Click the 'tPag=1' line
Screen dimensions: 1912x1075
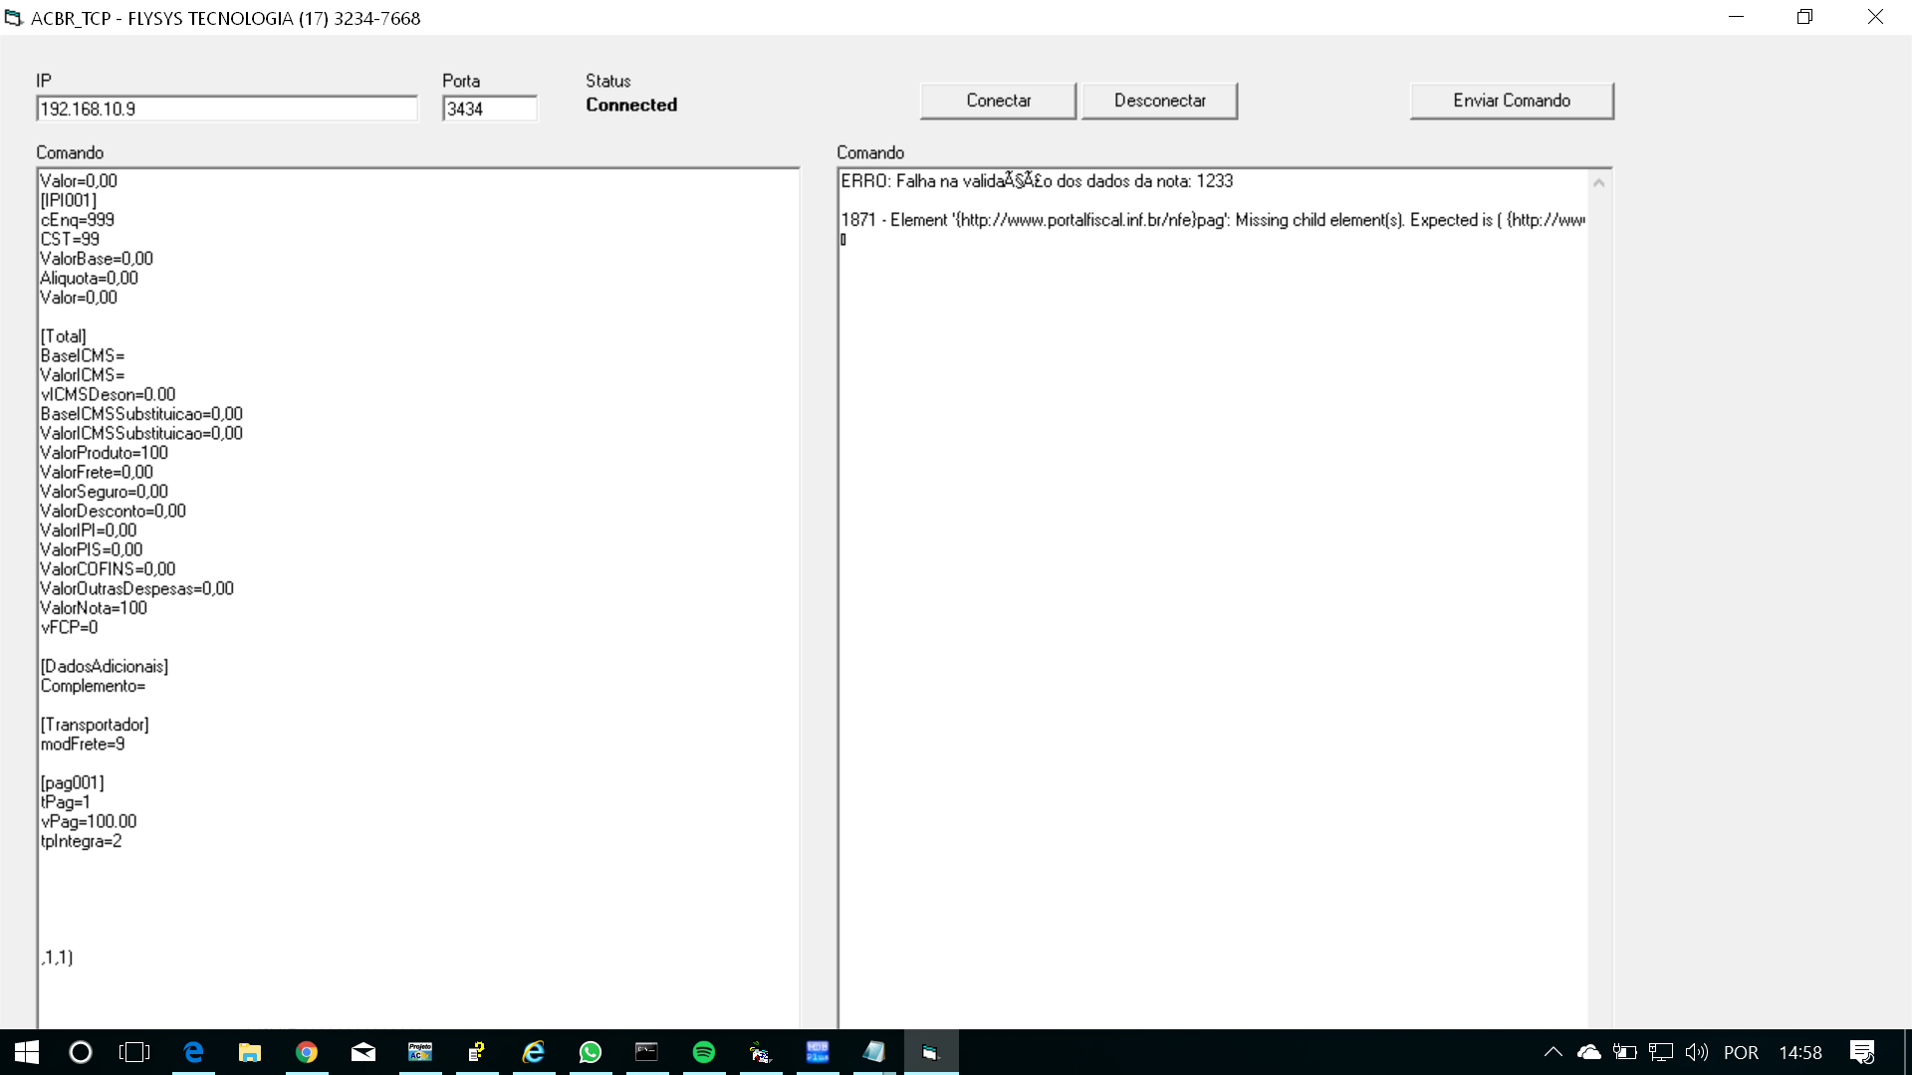coord(66,802)
